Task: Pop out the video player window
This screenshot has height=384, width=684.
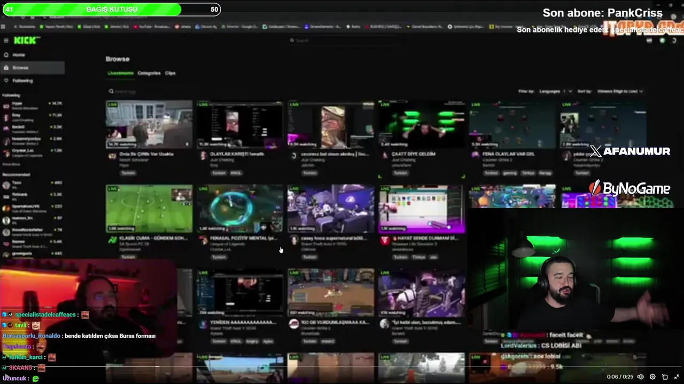Action: pos(665,377)
